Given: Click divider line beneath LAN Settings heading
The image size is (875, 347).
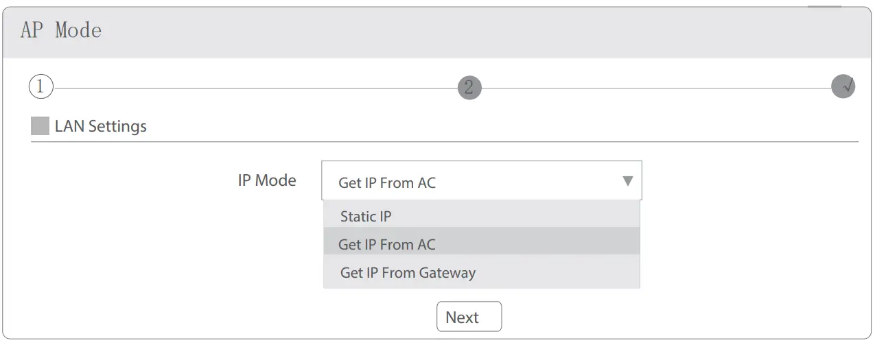Looking at the screenshot, I should pyautogui.click(x=445, y=142).
